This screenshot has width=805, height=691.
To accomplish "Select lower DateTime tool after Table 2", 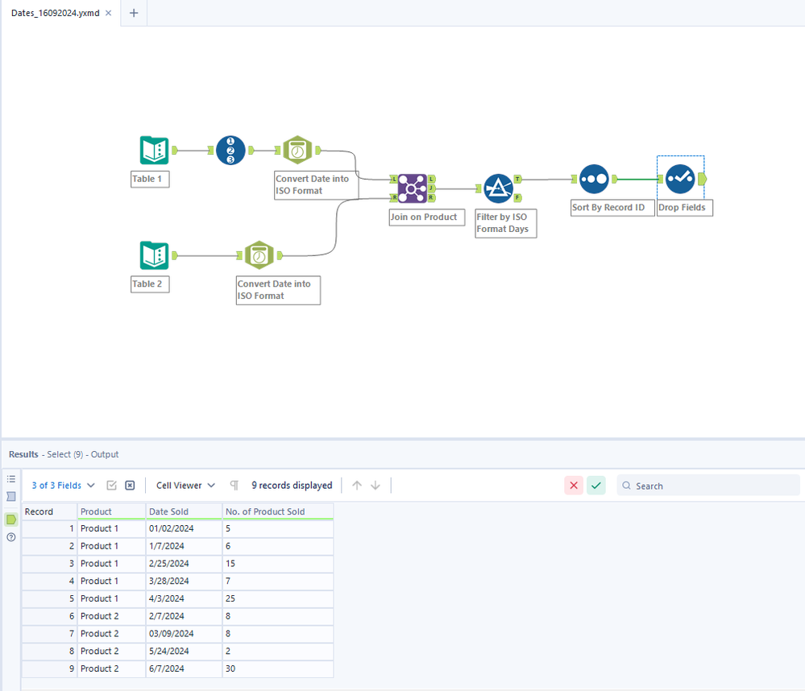I will point(259,255).
